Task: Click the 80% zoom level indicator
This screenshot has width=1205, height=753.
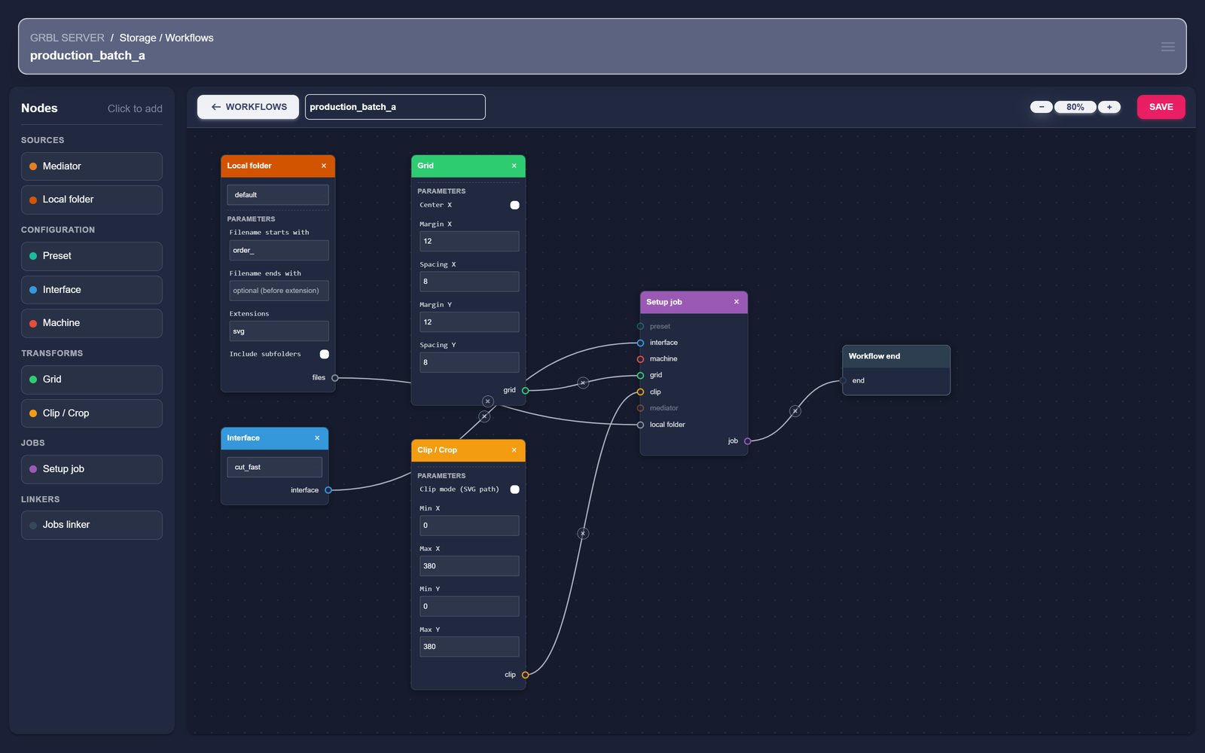Action: point(1075,107)
